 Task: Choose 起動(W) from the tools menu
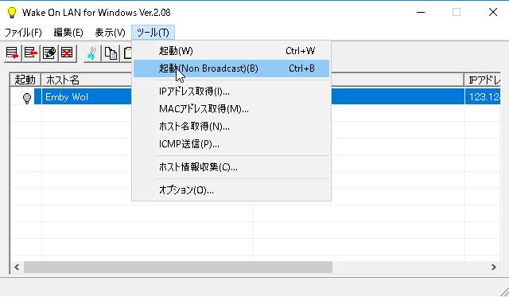pos(231,51)
